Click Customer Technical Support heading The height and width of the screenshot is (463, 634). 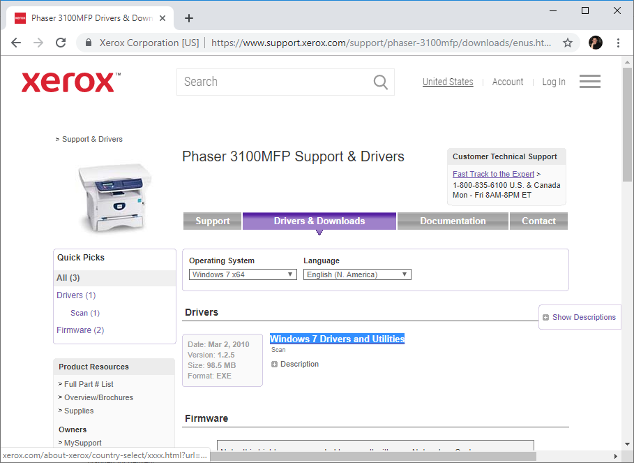coord(504,156)
